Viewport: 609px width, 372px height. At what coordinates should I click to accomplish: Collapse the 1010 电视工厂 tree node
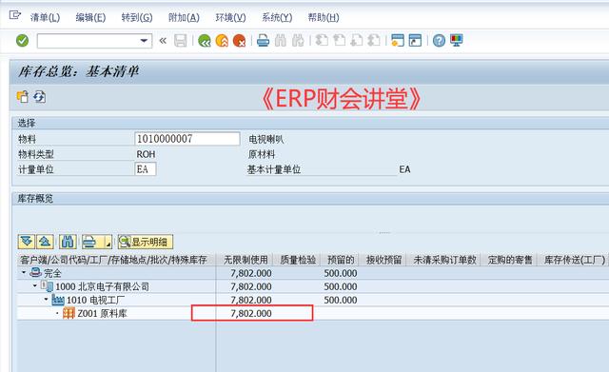47,300
